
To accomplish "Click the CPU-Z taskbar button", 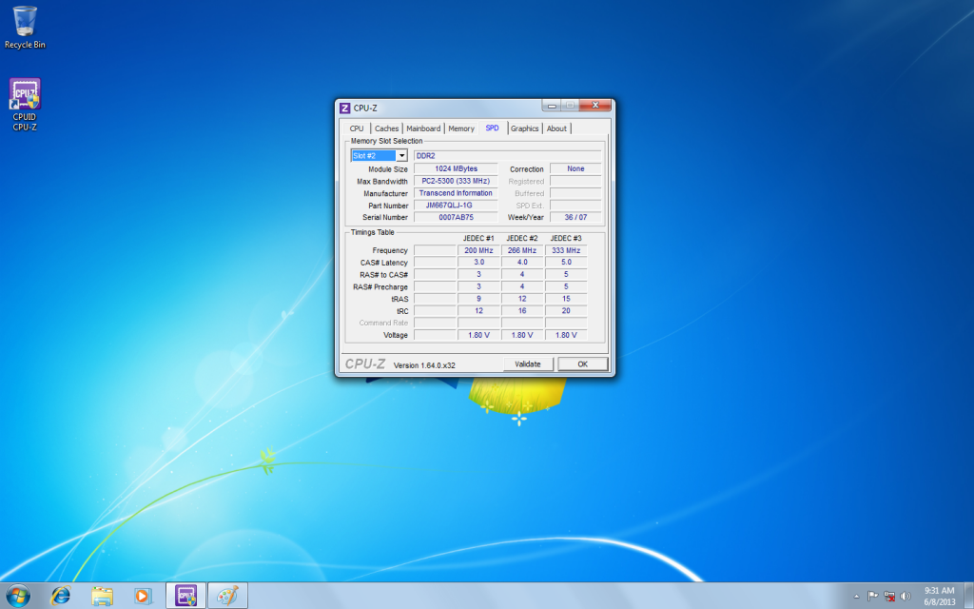I will 185,596.
